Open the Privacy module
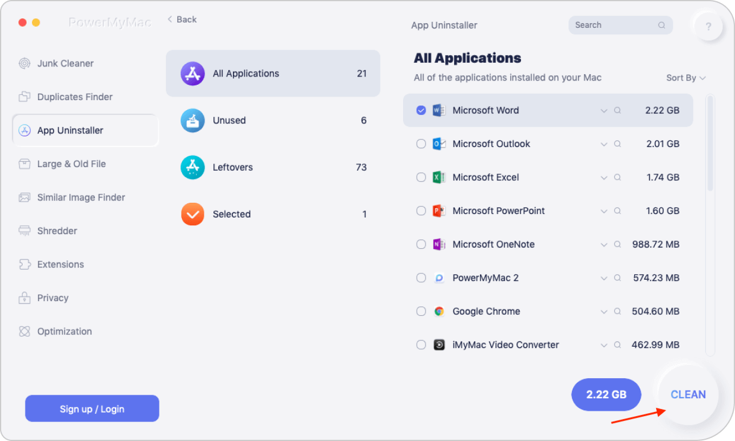The height and width of the screenshot is (441, 735). click(x=85, y=298)
